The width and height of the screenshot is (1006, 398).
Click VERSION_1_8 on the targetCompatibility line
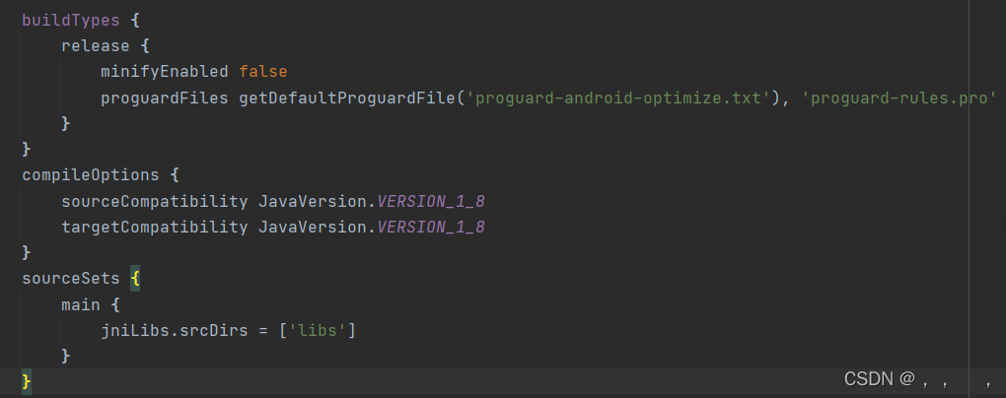point(430,227)
